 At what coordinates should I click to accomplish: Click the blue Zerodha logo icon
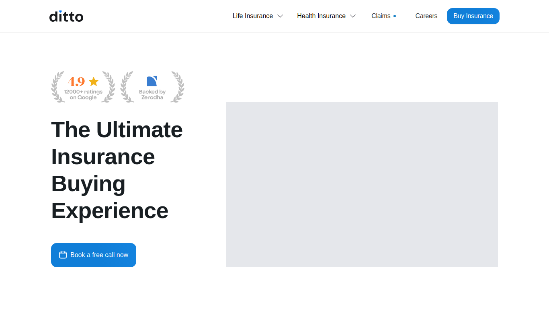tap(152, 81)
